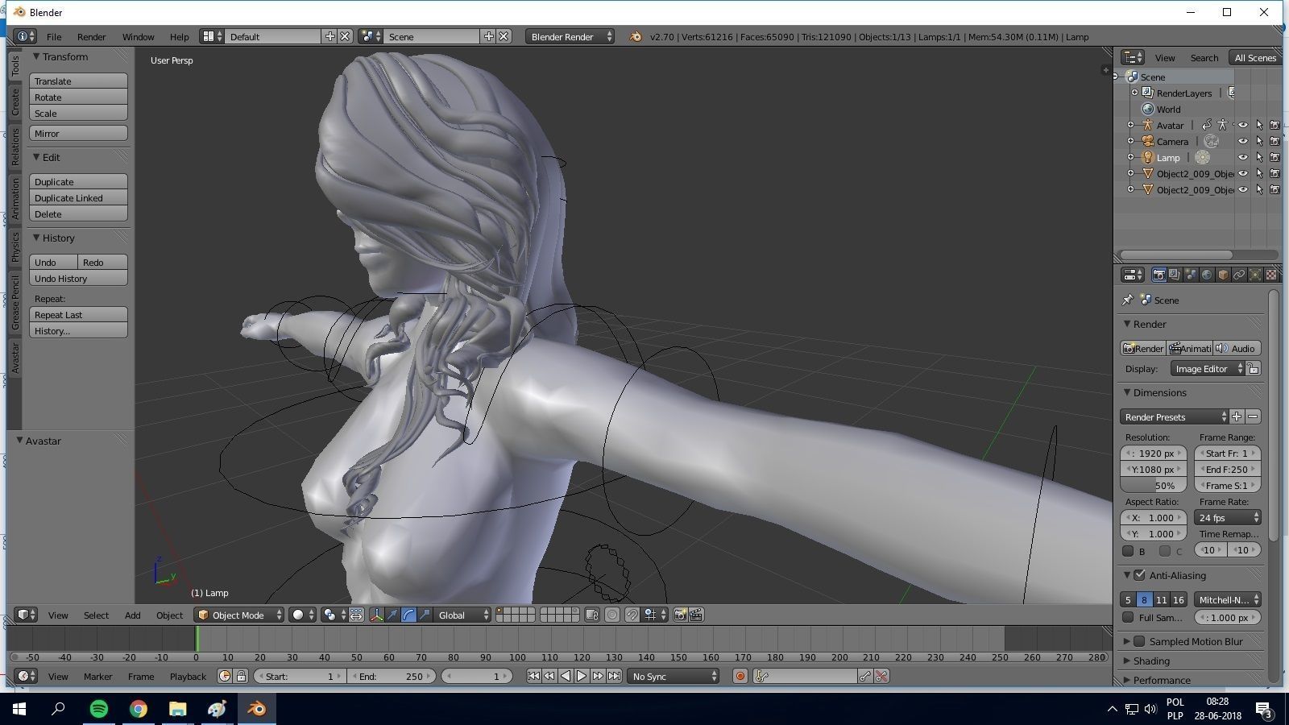
Task: Toggle Camera renderability camera icon
Action: coord(1274,141)
